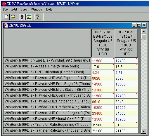Click the 14900 FrontPage 98 cell

103,84
